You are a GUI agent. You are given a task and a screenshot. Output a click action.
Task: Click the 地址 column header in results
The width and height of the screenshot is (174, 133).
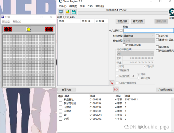tap(69, 21)
